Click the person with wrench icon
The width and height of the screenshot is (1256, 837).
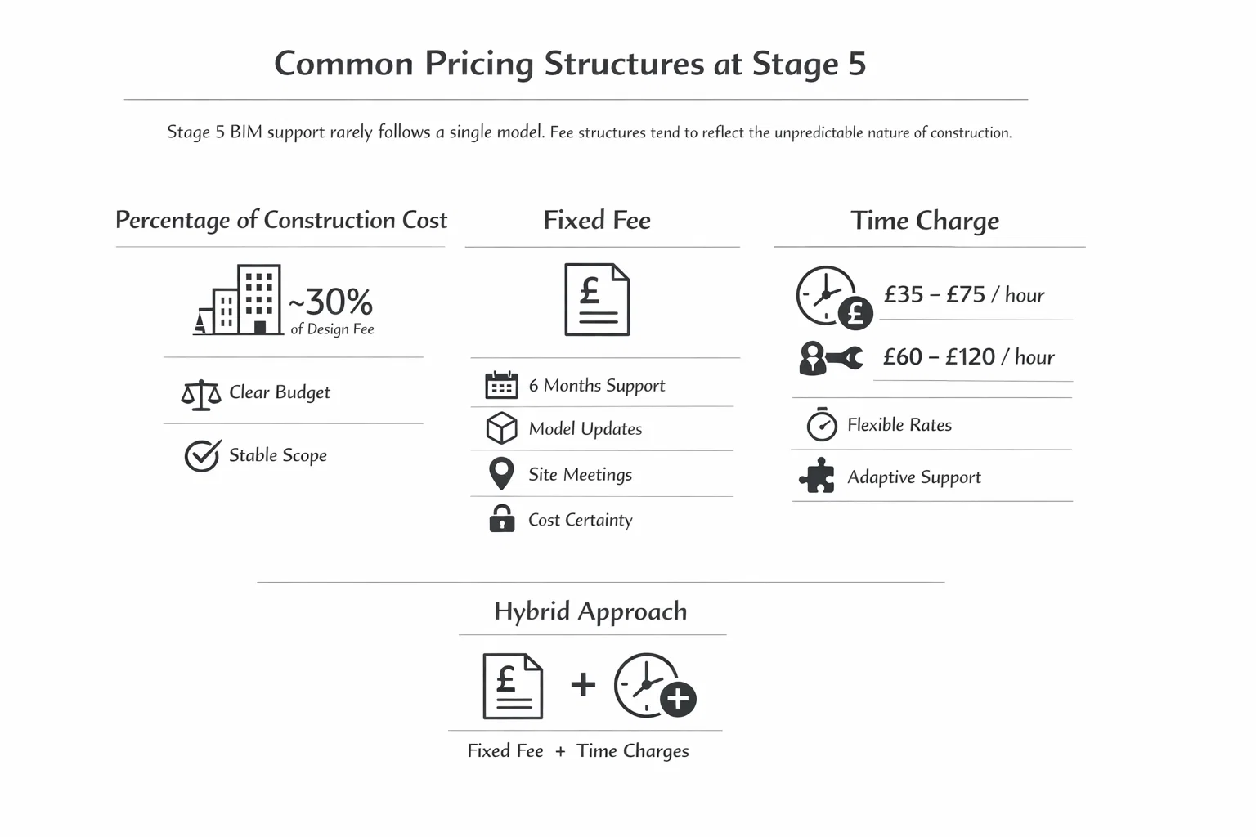point(830,358)
